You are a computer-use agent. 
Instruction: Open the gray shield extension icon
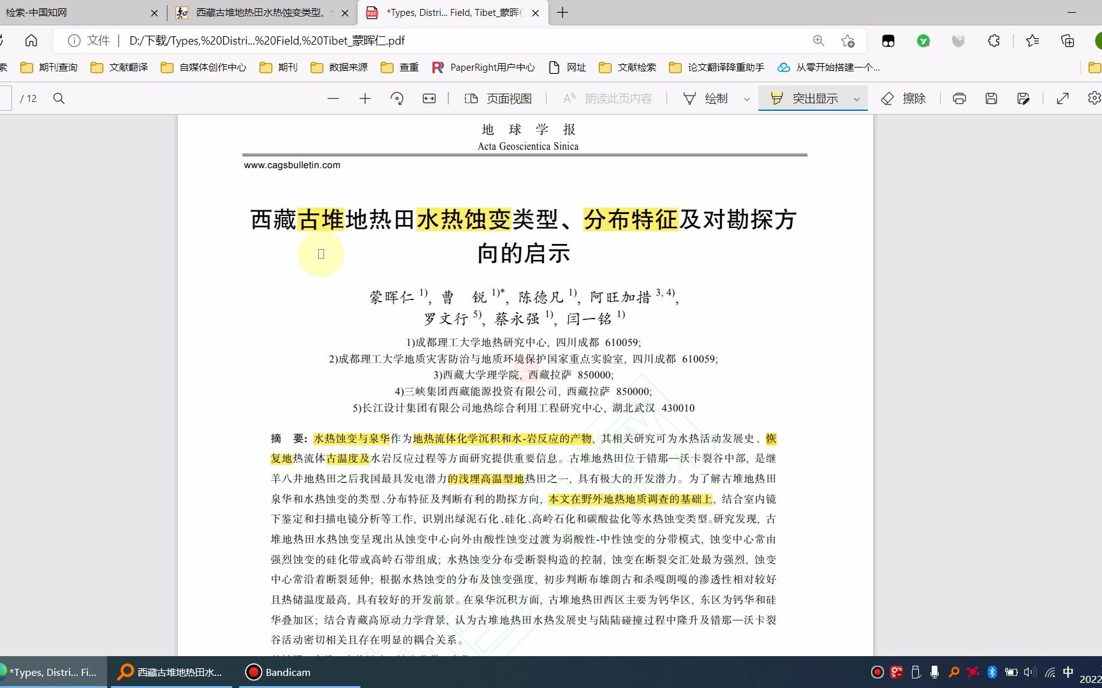point(958,41)
